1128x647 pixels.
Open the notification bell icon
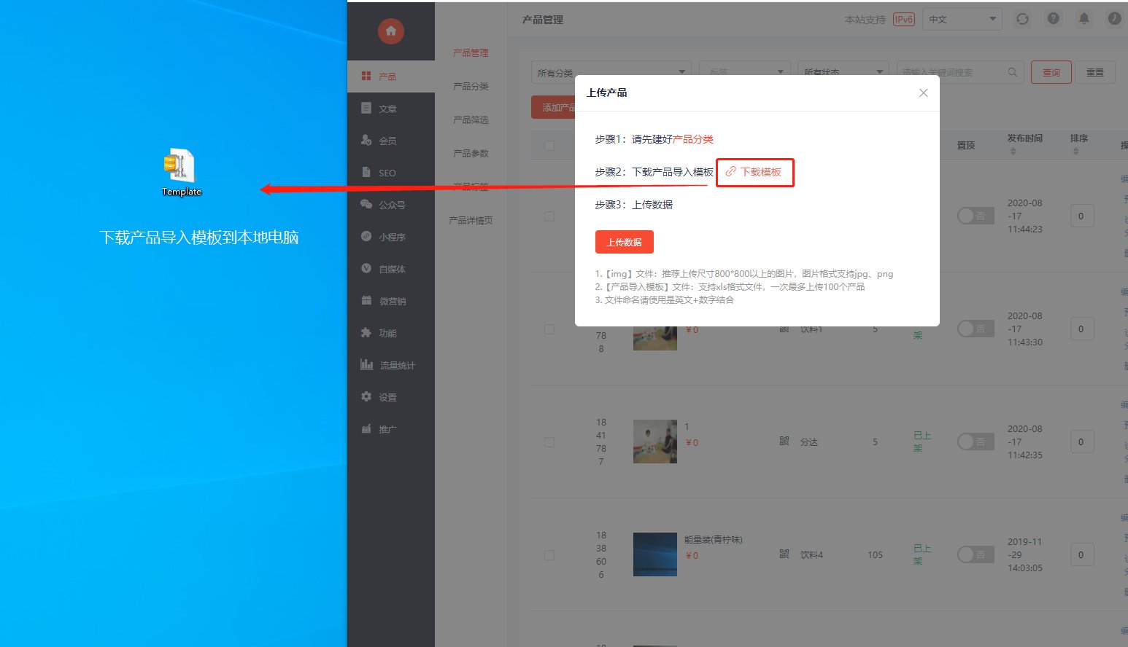pos(1084,19)
